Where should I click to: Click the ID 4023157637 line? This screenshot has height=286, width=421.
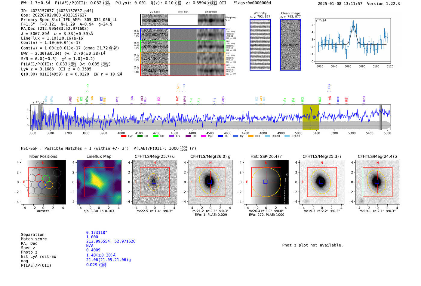click(57, 11)
